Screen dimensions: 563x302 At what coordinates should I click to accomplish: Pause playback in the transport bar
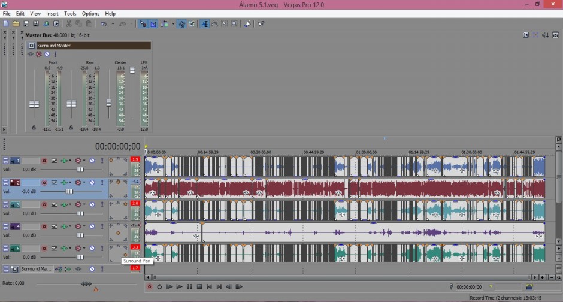[189, 286]
